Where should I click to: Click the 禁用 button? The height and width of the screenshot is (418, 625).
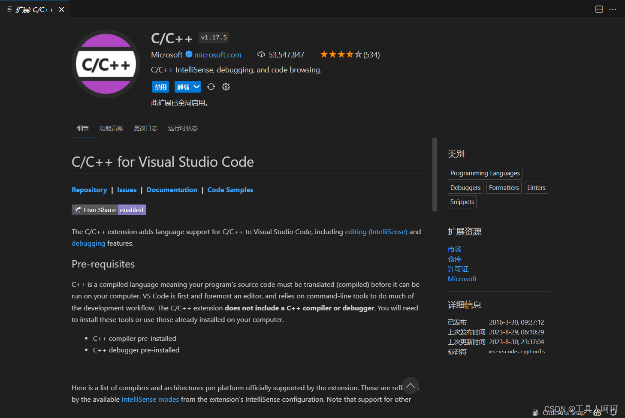tap(160, 87)
